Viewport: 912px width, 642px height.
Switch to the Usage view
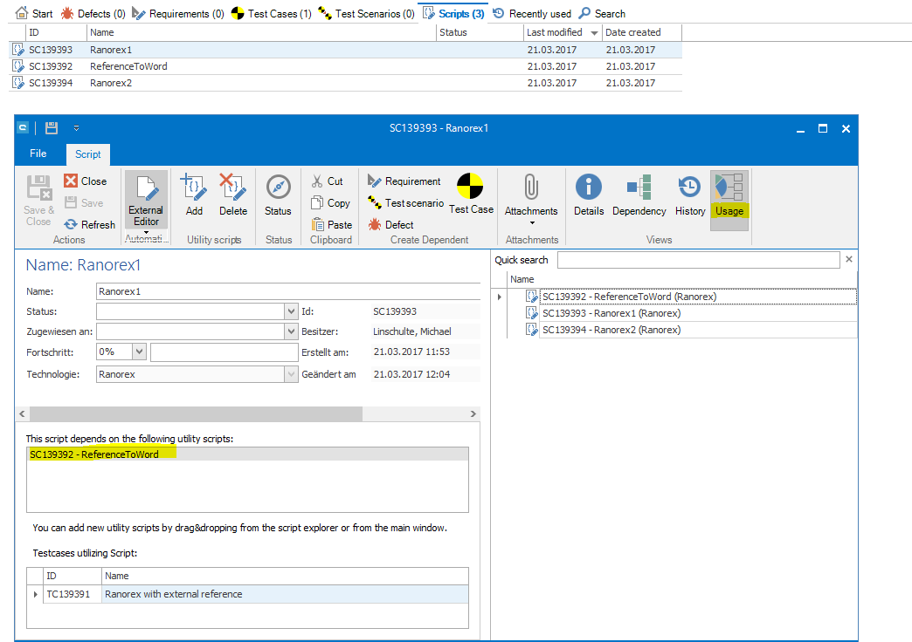point(729,195)
